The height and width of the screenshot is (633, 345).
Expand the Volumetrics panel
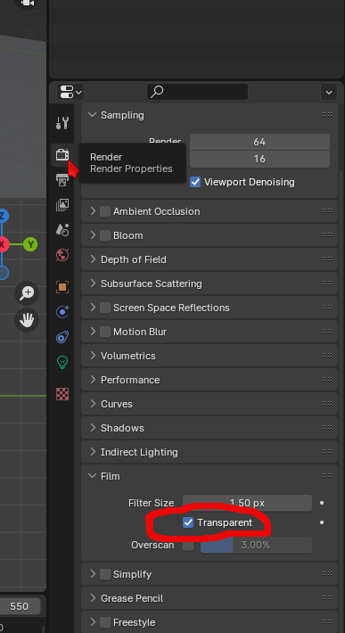pos(93,356)
